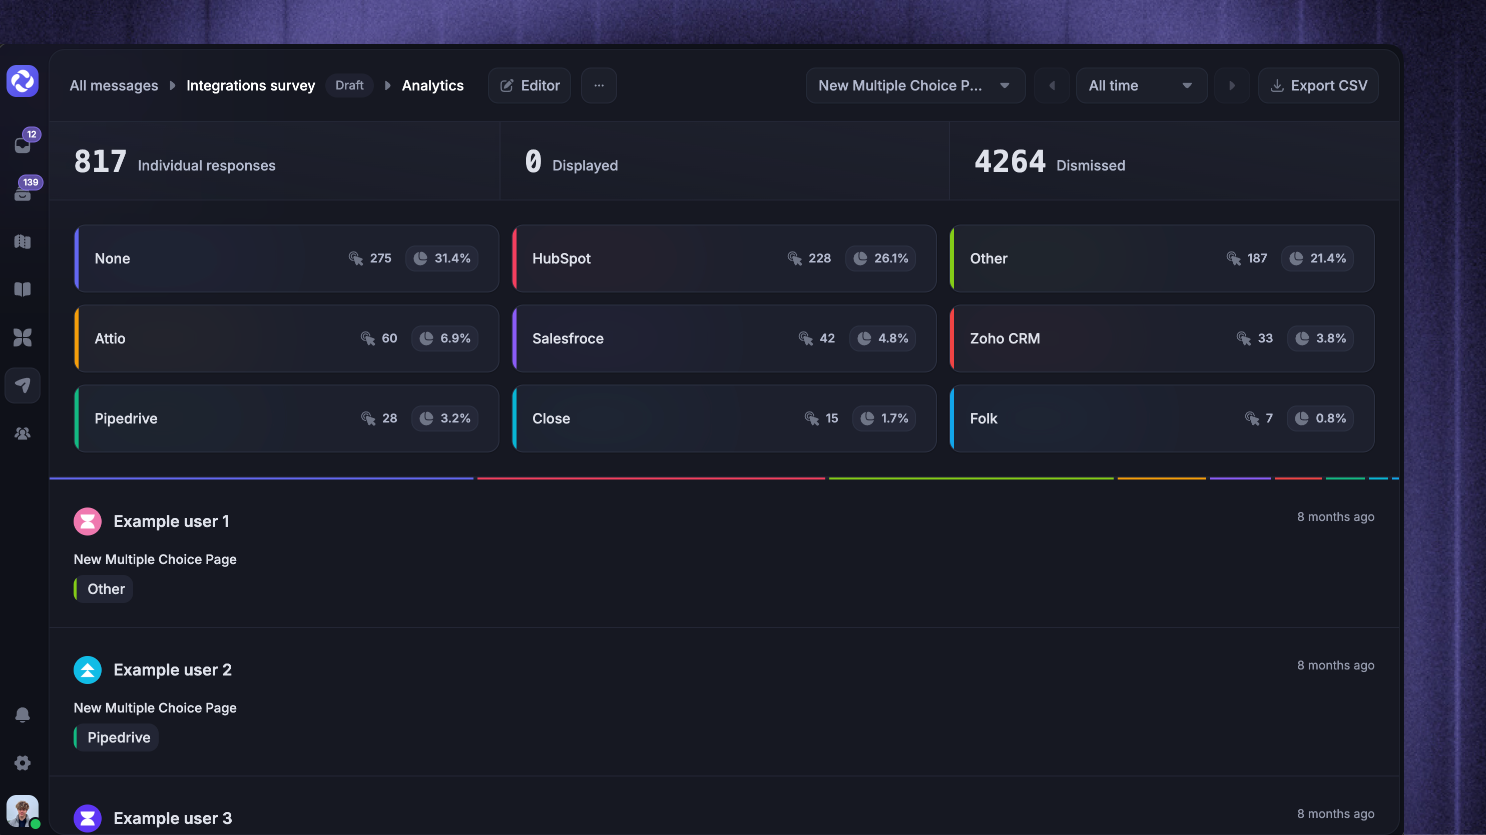
Task: Click the Folk answer card title
Action: (983, 419)
